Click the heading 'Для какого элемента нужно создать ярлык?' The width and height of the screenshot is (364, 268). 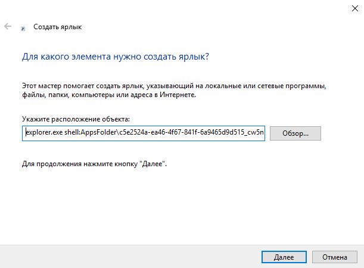pyautogui.click(x=115, y=57)
